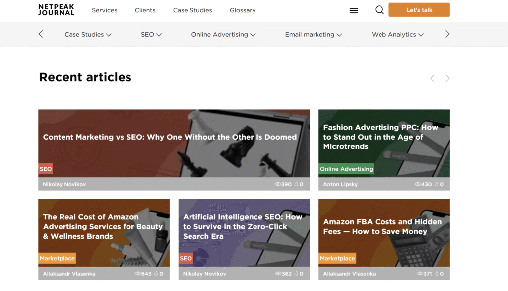Open the hamburger menu icon
Image resolution: width=508 pixels, height=291 pixels.
coord(354,11)
